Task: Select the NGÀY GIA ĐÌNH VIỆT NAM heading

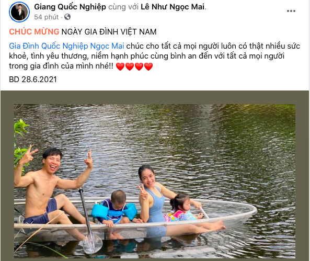Action: coord(109,32)
